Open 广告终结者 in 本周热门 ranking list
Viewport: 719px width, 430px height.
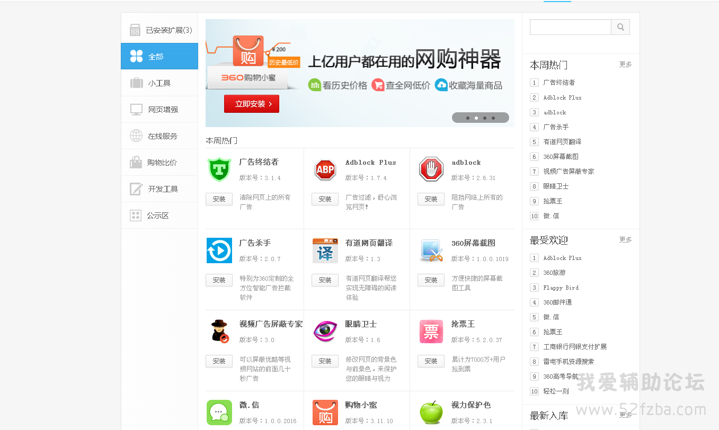click(559, 83)
